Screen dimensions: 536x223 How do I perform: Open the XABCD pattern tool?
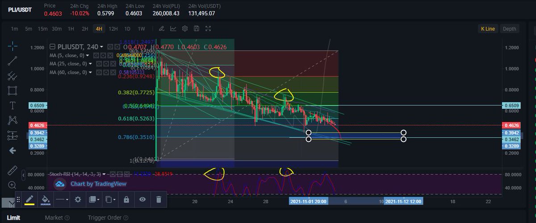pyautogui.click(x=13, y=120)
